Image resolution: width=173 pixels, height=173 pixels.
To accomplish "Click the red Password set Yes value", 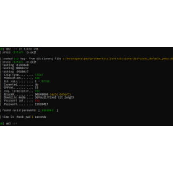I will [37, 101].
